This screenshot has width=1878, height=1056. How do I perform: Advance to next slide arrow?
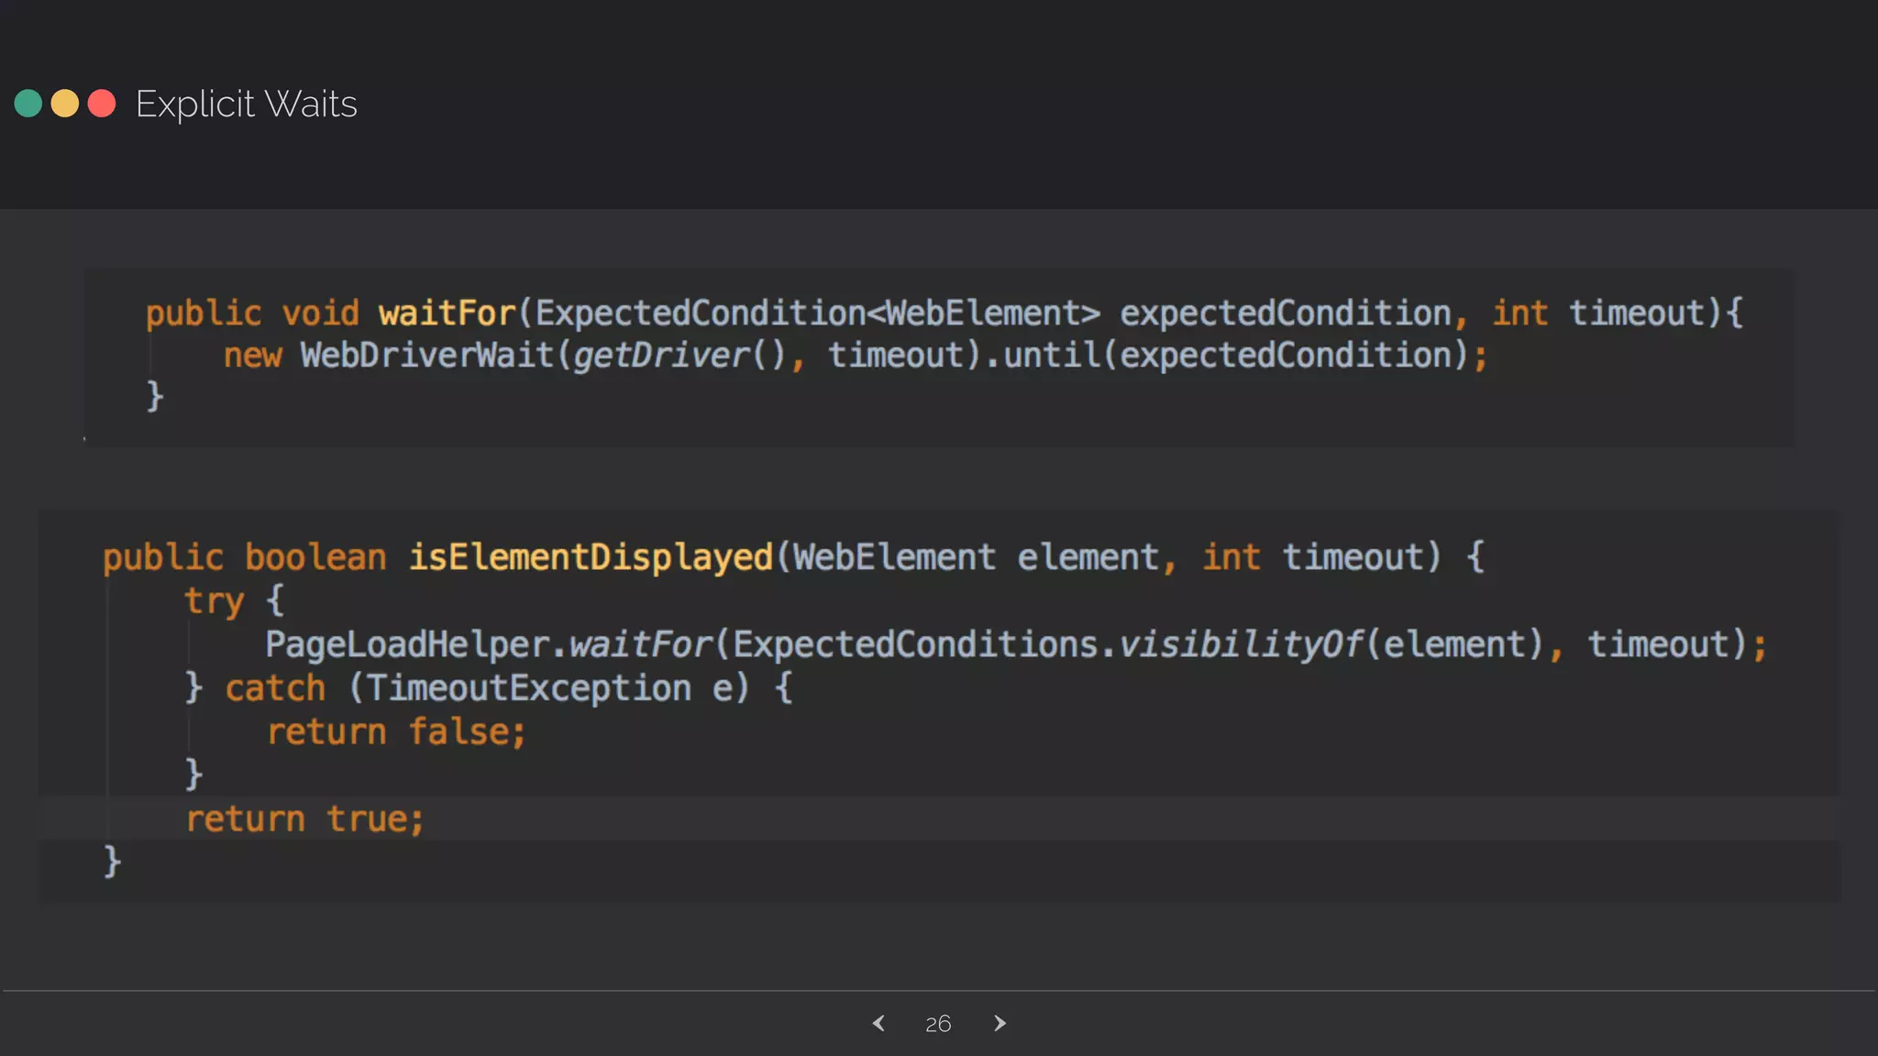(x=1000, y=1023)
